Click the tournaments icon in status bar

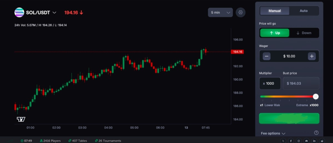96,141
